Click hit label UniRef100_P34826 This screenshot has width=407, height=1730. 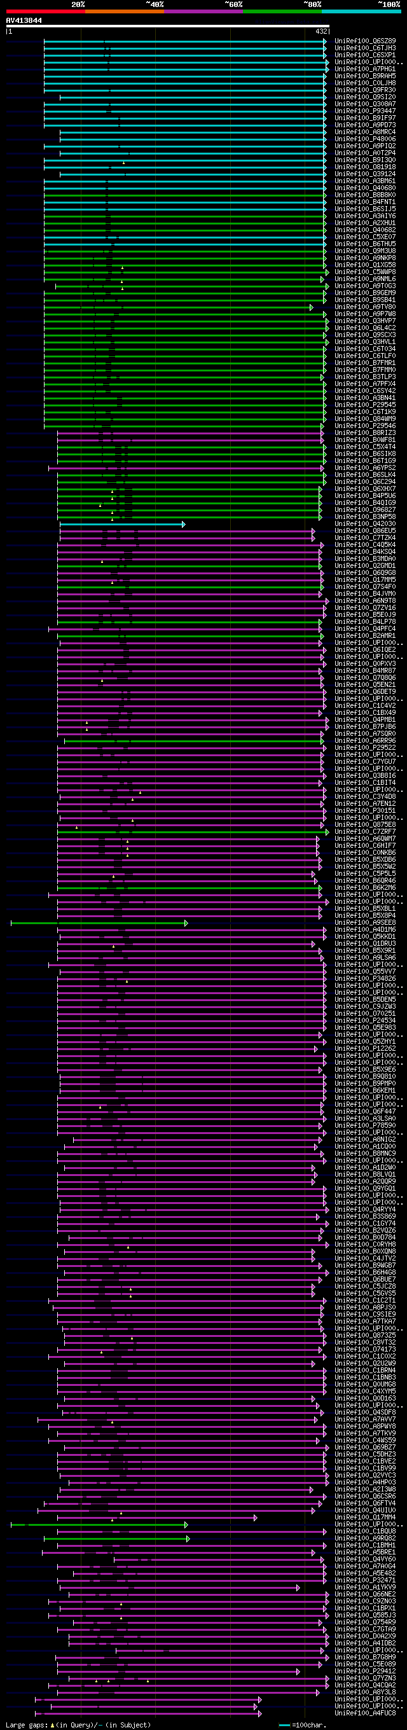366,978
